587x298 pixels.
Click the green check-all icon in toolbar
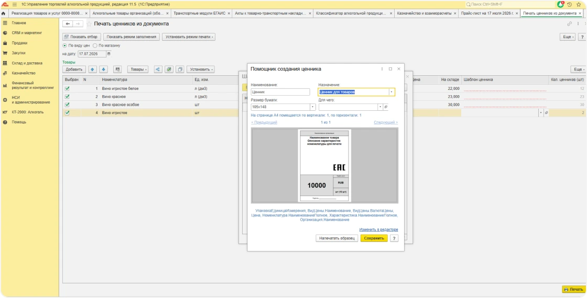[x=169, y=70]
